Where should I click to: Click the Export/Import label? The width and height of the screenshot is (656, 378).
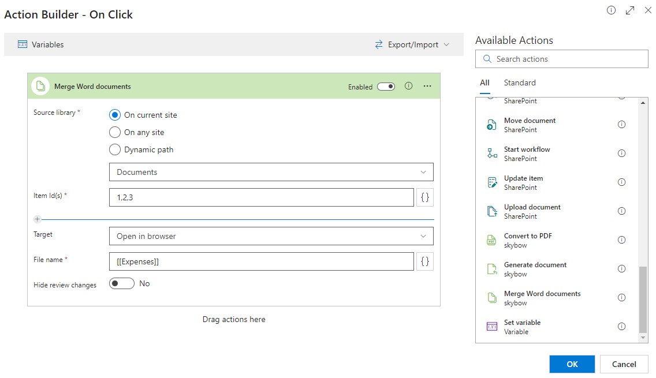click(x=413, y=44)
